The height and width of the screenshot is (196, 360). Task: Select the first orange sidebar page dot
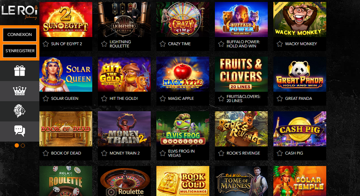(17, 145)
